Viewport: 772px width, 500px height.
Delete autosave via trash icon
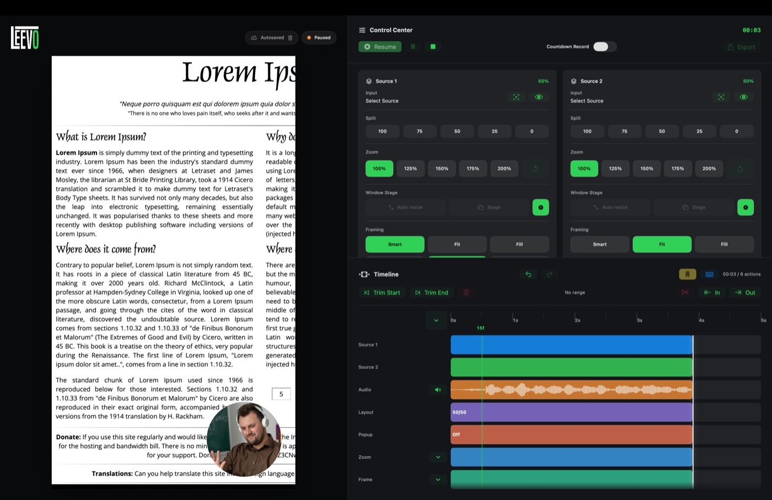[291, 38]
